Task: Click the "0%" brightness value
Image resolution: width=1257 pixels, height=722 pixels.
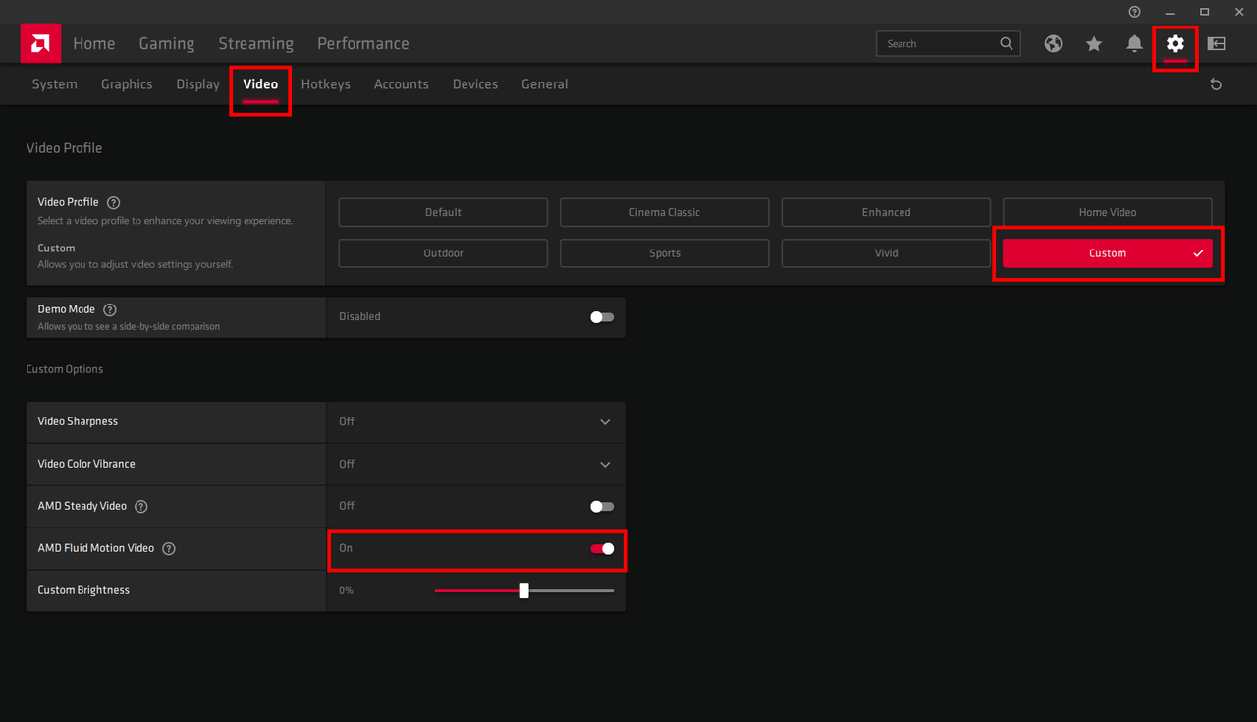Action: [346, 590]
